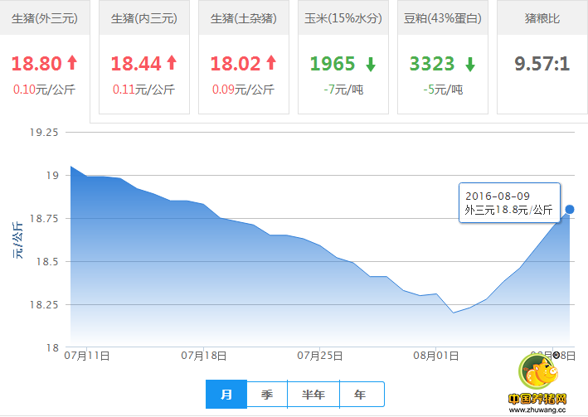Viewport: 588px width, 417px height.
Task: Switch chart range to 半年
Action: tap(313, 395)
